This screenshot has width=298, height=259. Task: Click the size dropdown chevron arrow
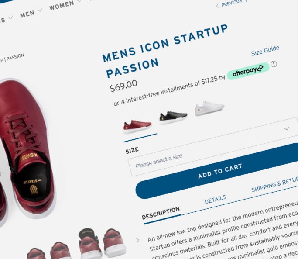click(x=287, y=129)
